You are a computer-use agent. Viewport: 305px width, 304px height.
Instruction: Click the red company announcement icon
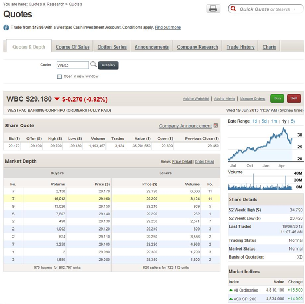tap(216, 125)
